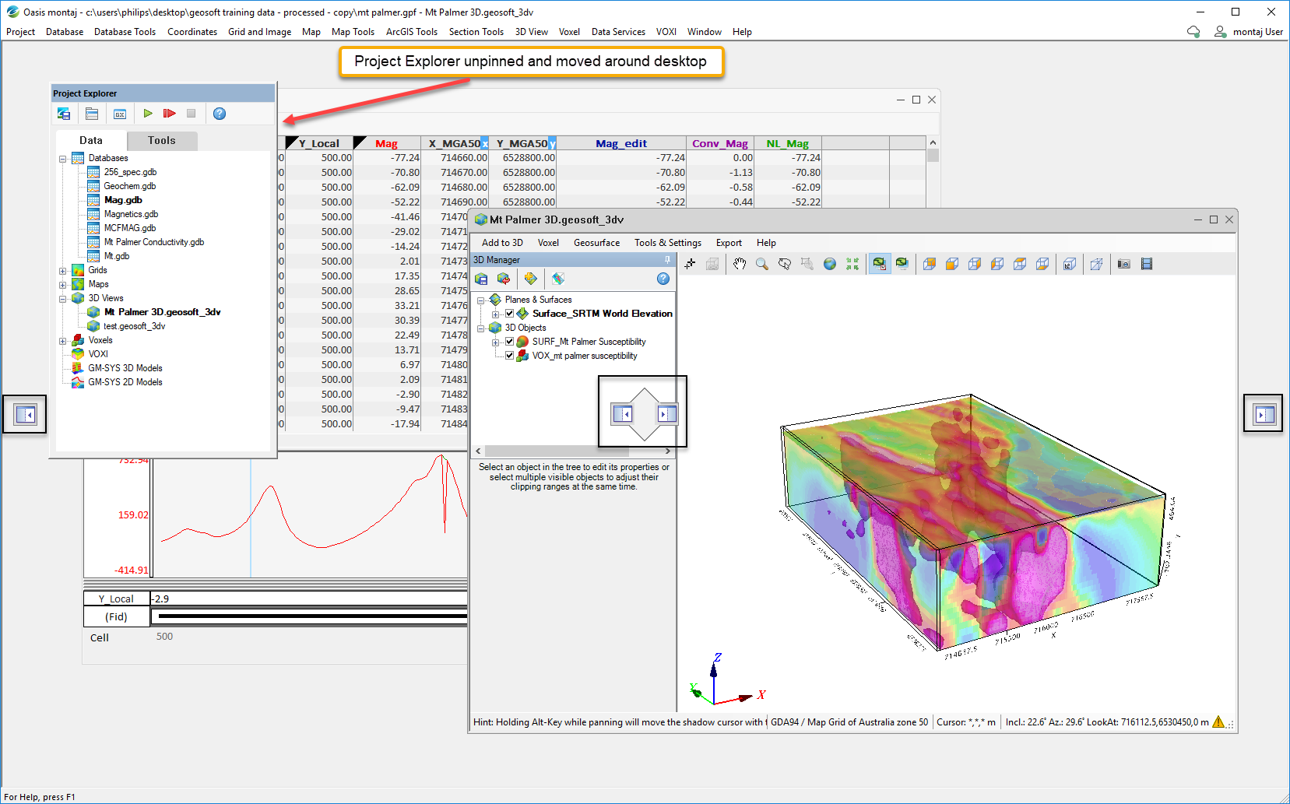Click the green play button in Project Explorer
This screenshot has width=1290, height=804.
[148, 114]
